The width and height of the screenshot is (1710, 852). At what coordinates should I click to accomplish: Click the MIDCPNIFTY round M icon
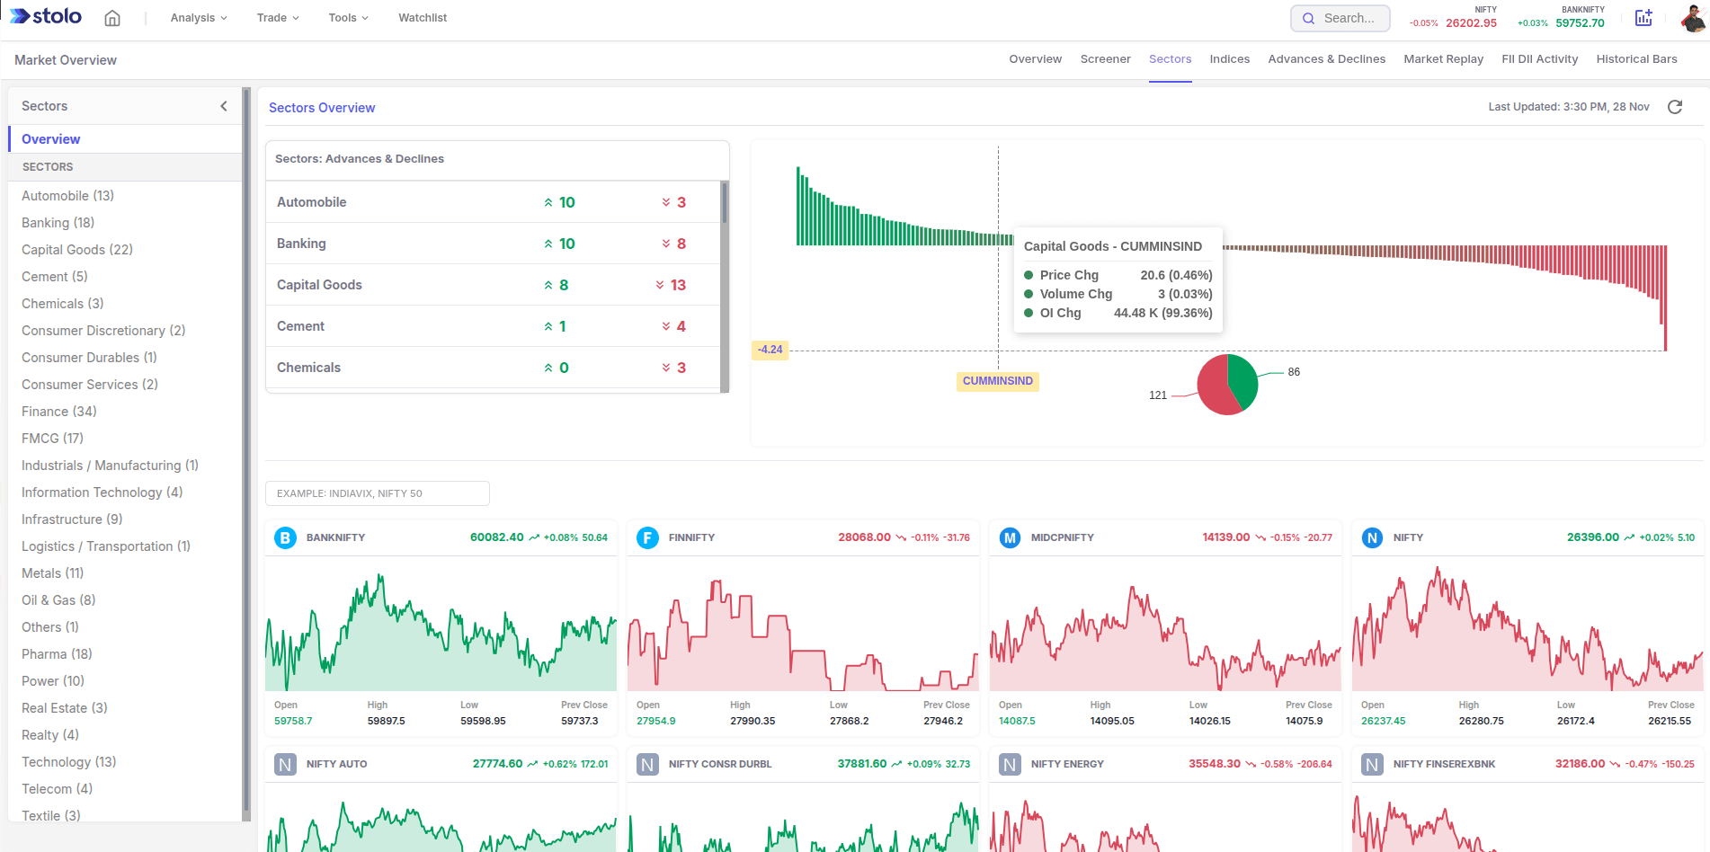(x=1010, y=538)
